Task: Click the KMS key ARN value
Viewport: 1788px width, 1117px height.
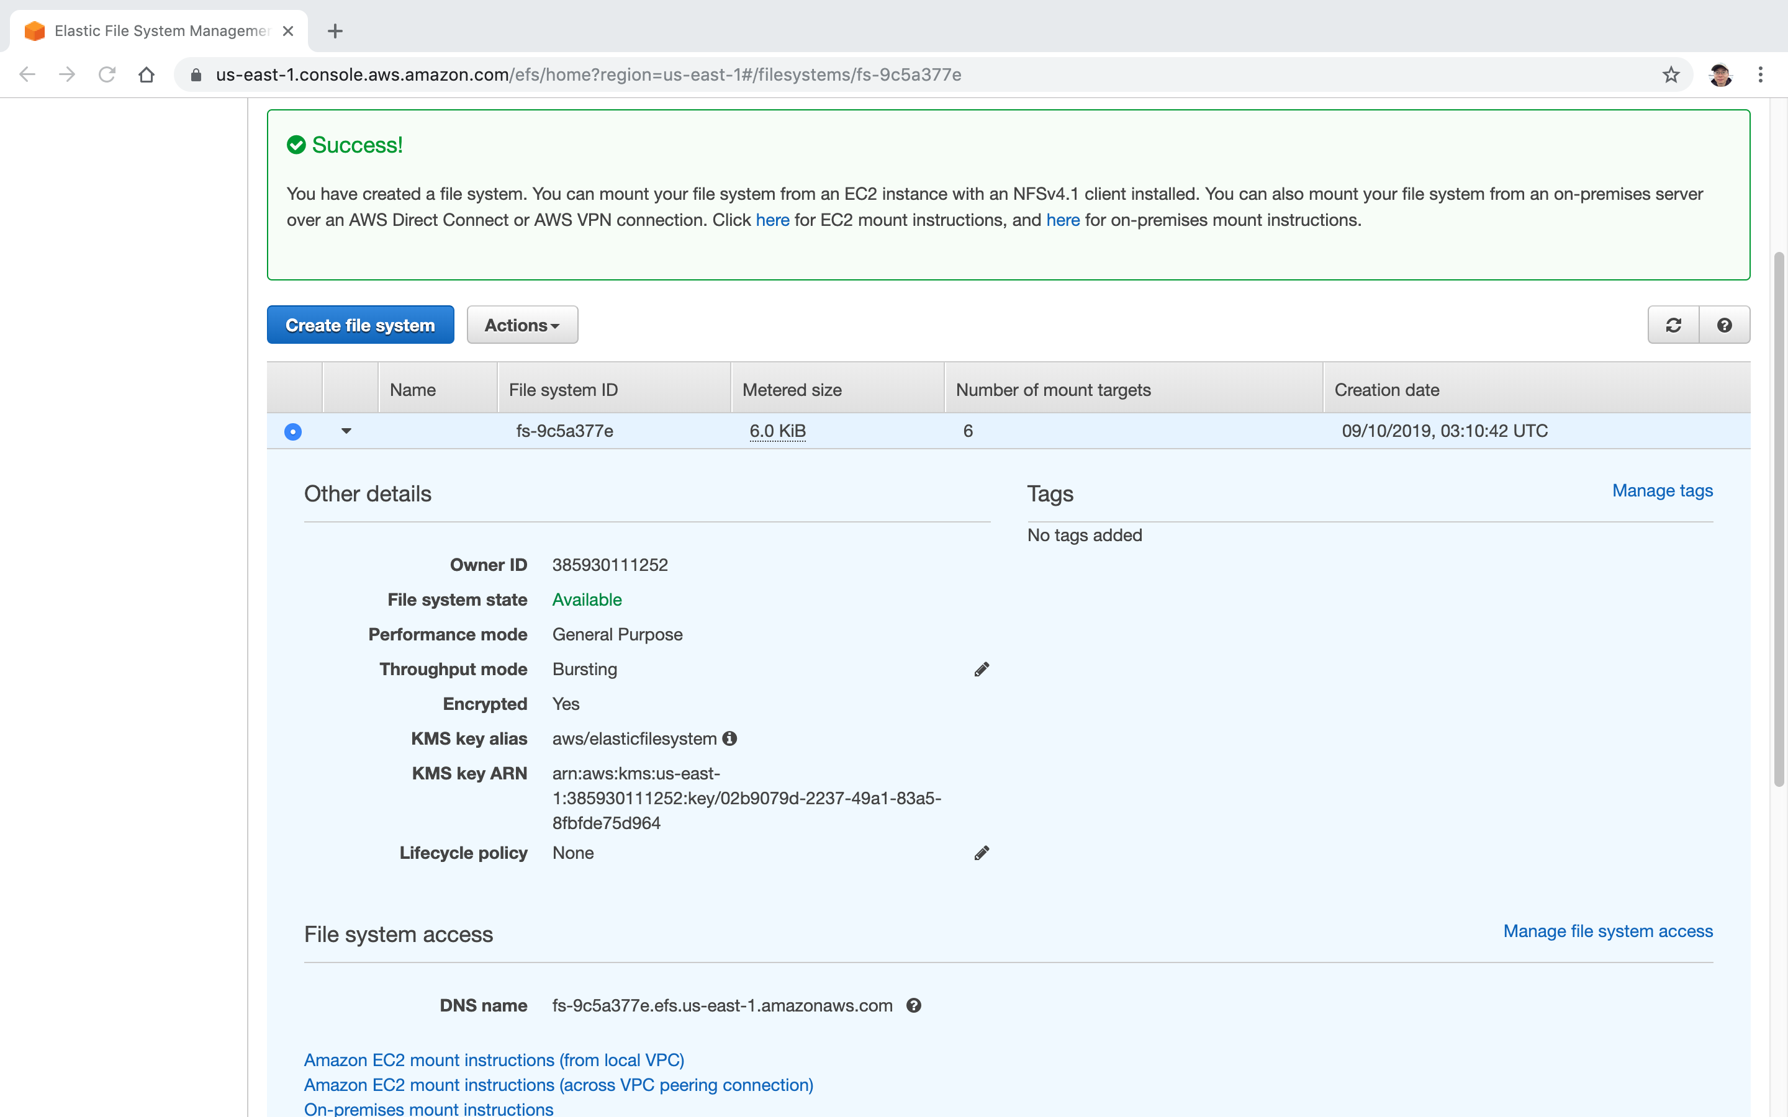Action: 746,798
